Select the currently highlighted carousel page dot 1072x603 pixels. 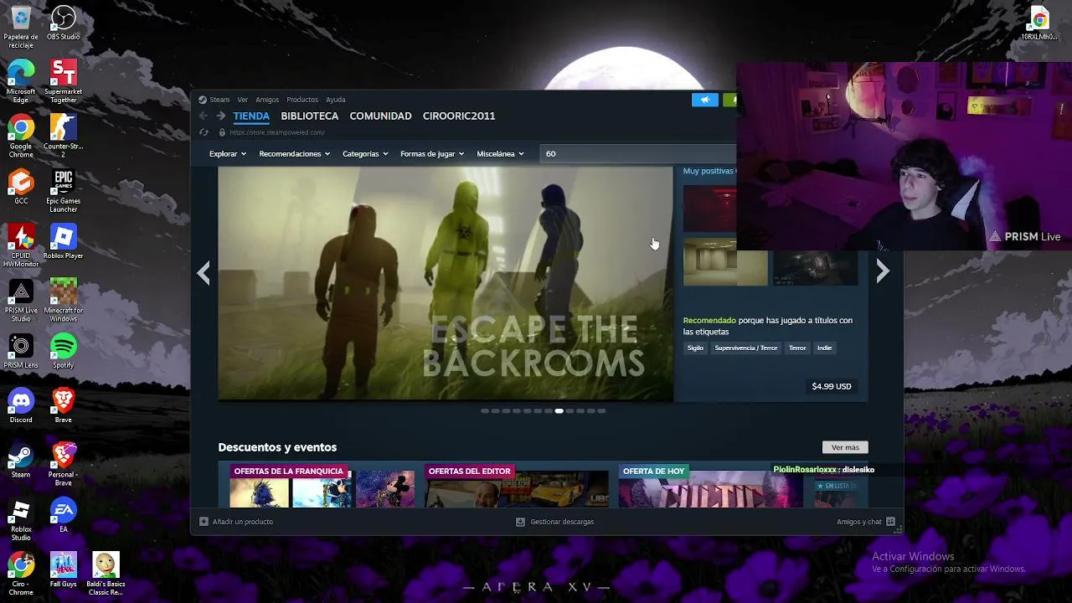click(x=559, y=411)
